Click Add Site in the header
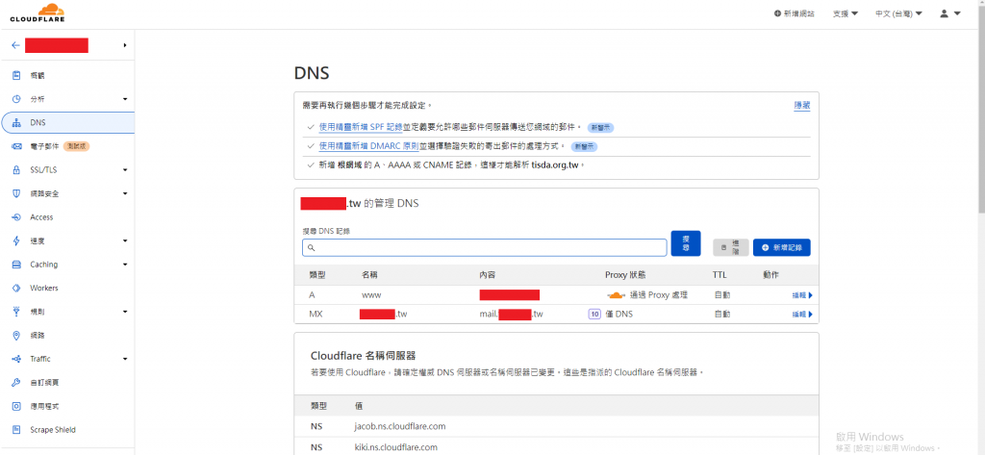The width and height of the screenshot is (985, 455). click(x=794, y=13)
